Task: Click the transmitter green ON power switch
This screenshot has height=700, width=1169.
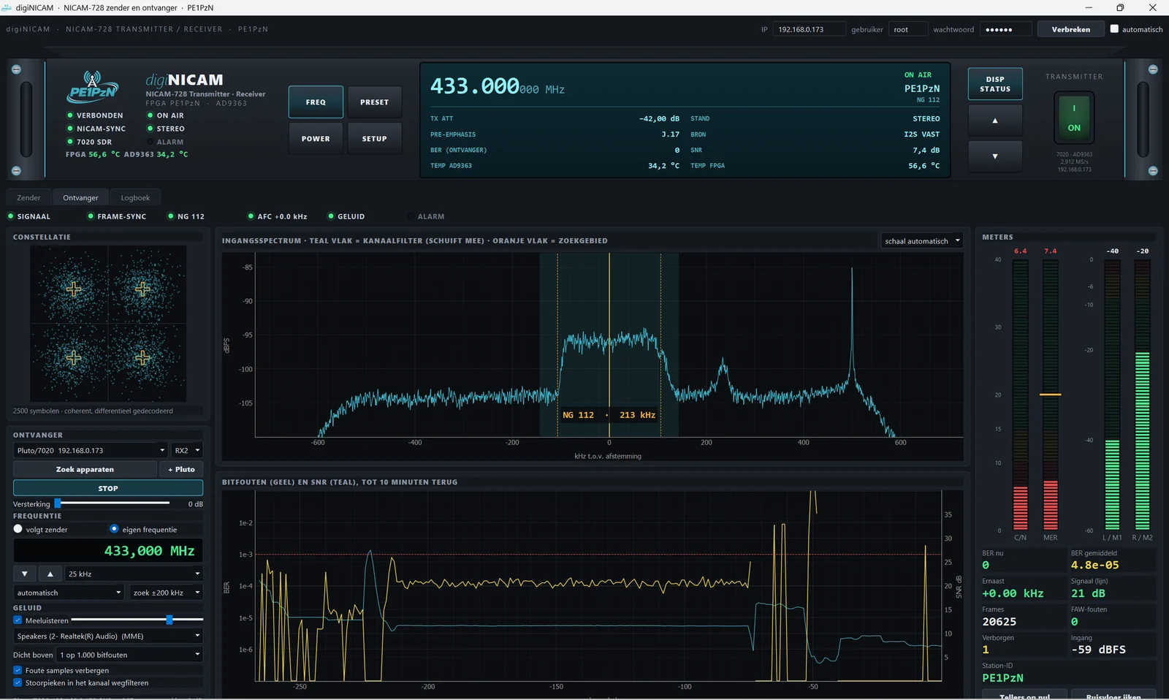Action: point(1074,118)
